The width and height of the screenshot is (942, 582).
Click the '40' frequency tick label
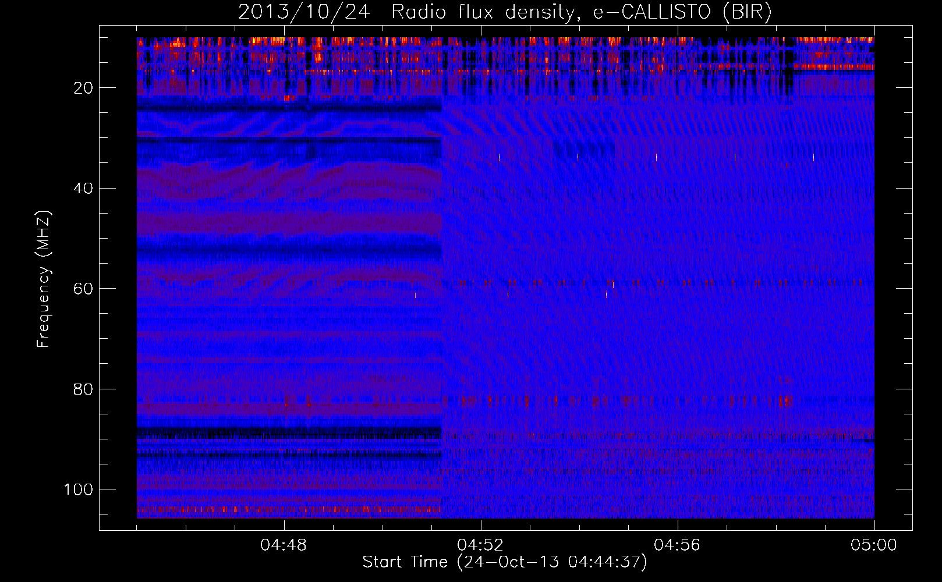(84, 189)
